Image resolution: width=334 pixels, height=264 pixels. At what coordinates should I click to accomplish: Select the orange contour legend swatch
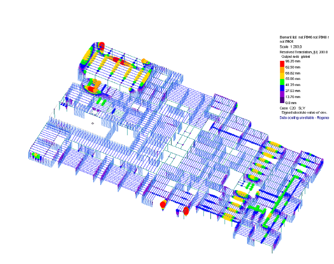[282, 69]
